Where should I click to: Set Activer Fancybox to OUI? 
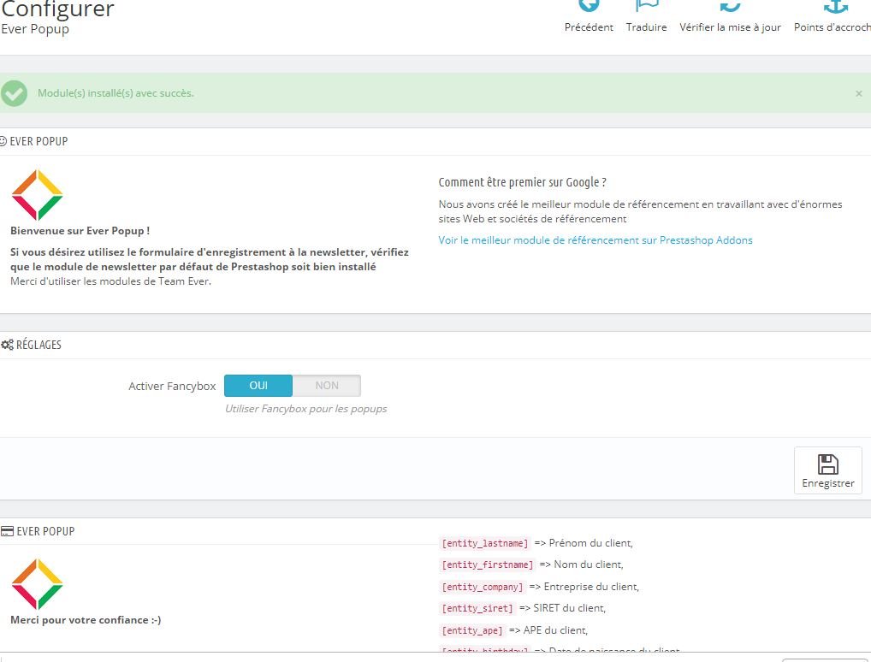click(x=258, y=386)
